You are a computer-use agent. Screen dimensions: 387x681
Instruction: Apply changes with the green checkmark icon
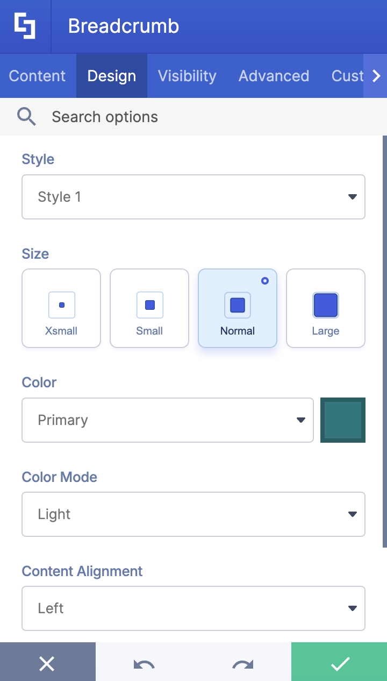point(339,663)
